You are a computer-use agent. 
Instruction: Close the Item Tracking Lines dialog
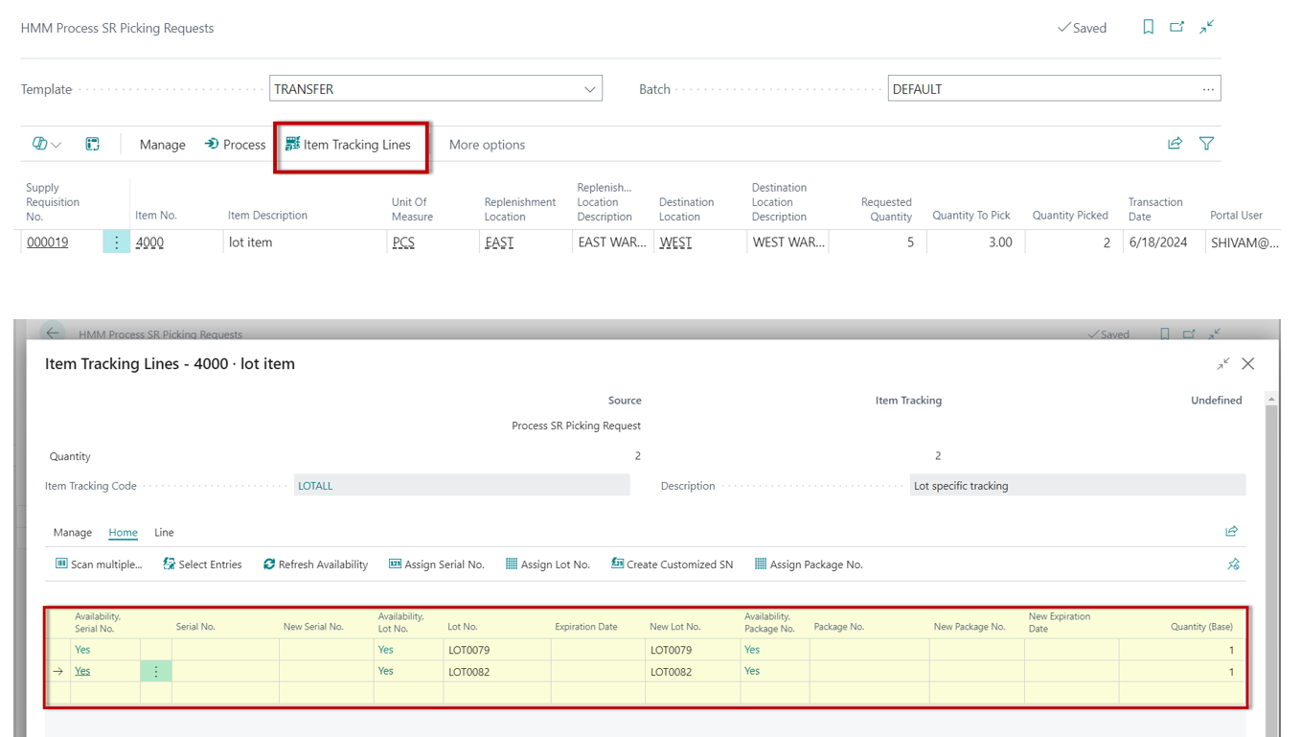click(1248, 364)
